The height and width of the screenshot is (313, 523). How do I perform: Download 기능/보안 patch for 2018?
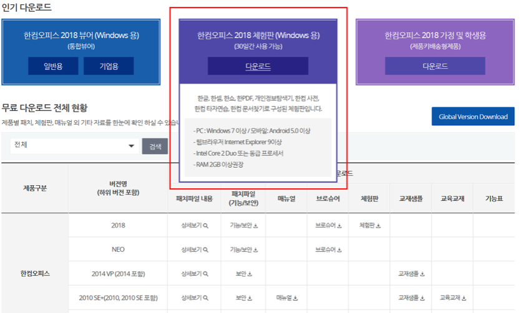tap(243, 225)
